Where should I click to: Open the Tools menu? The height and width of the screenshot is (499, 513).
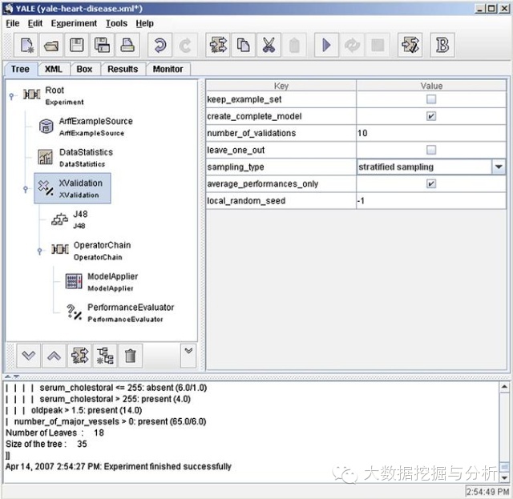click(116, 23)
